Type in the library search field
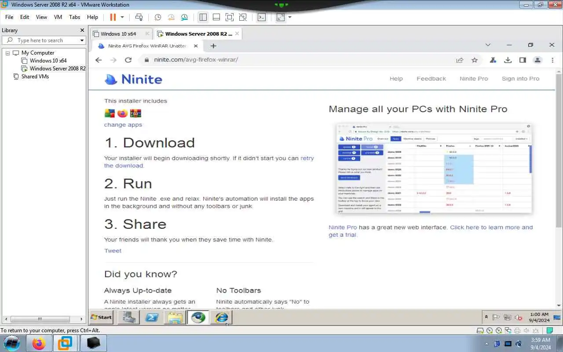Image resolution: width=563 pixels, height=352 pixels. point(43,40)
